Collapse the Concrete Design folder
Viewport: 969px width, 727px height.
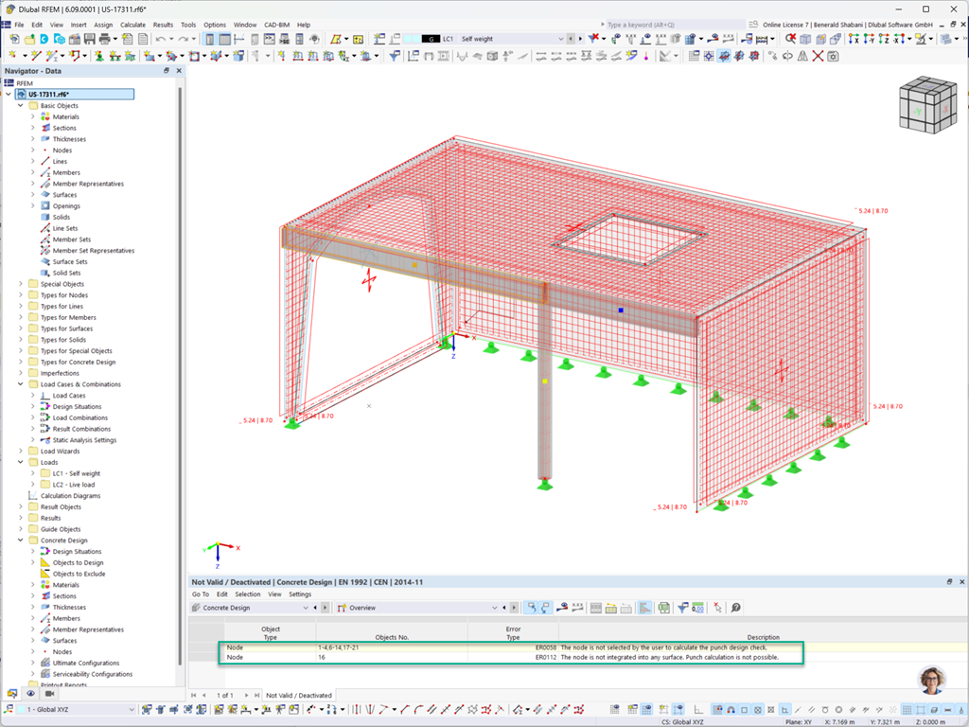tap(21, 541)
